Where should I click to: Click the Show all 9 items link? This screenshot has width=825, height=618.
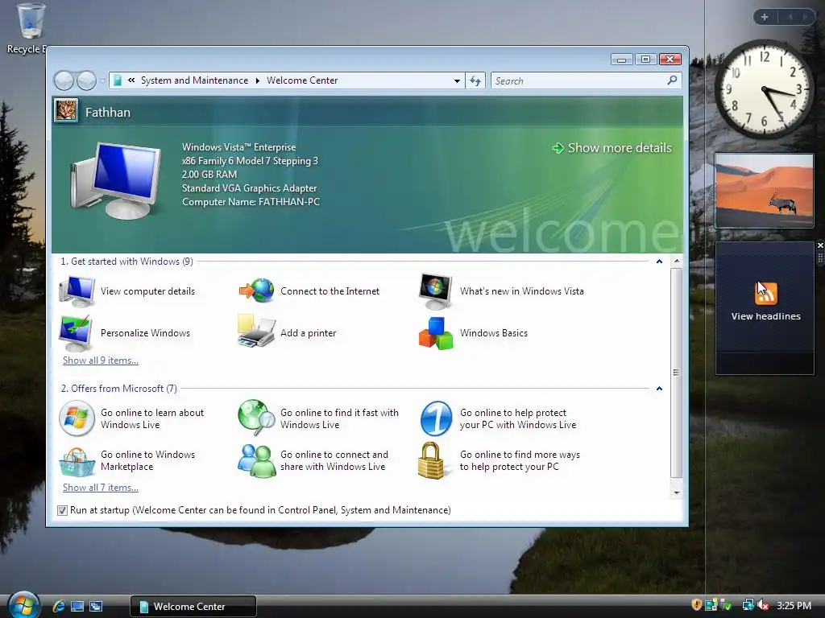click(101, 360)
